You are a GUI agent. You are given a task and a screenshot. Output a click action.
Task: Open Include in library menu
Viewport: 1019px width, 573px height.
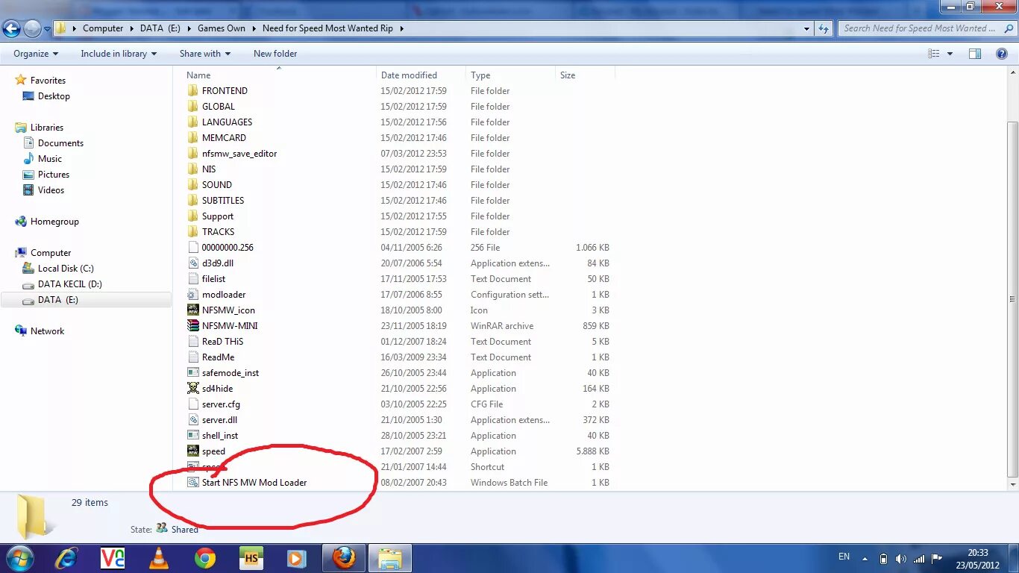click(119, 54)
